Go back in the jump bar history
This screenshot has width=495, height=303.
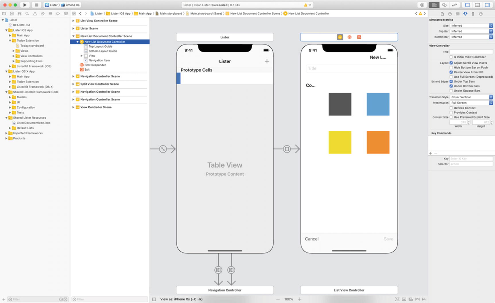(80, 13)
